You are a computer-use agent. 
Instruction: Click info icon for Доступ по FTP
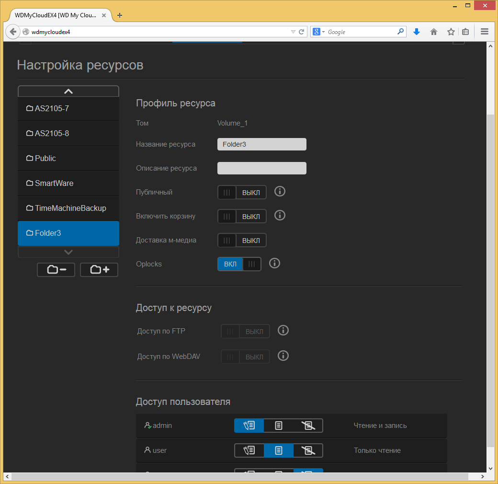(x=283, y=330)
